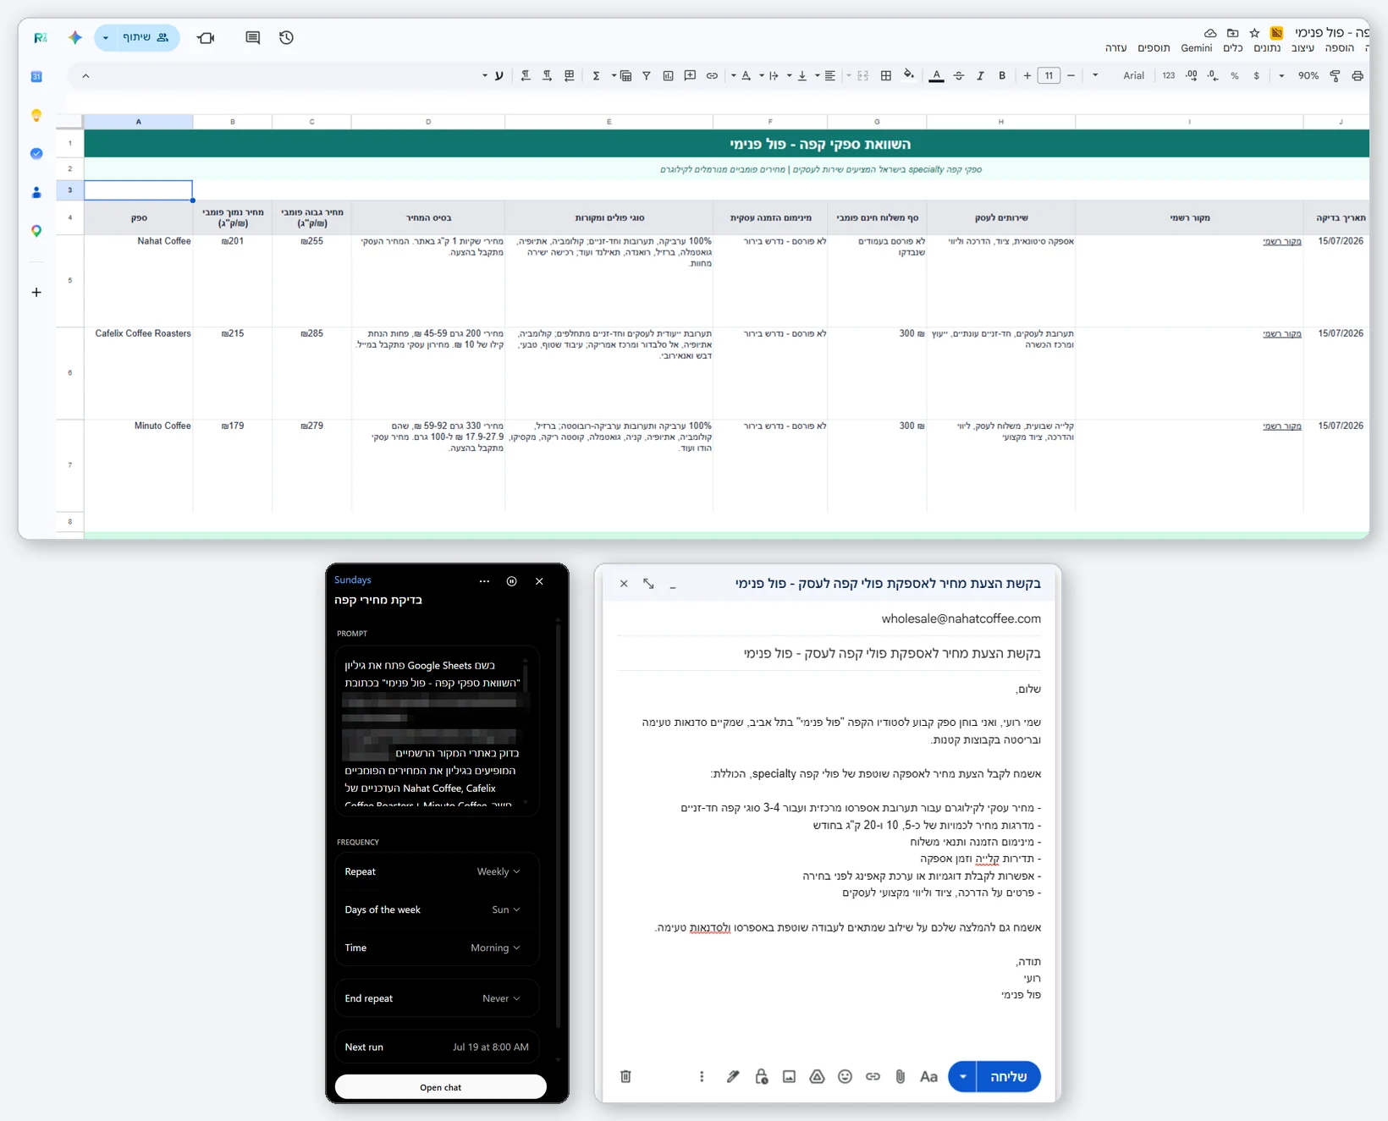Open the Gemini menu in Sheets
This screenshot has height=1121, width=1388.
point(1196,48)
